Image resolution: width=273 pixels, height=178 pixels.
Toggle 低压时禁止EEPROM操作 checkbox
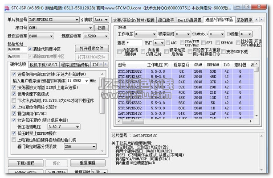pyautogui.click(x=14, y=133)
